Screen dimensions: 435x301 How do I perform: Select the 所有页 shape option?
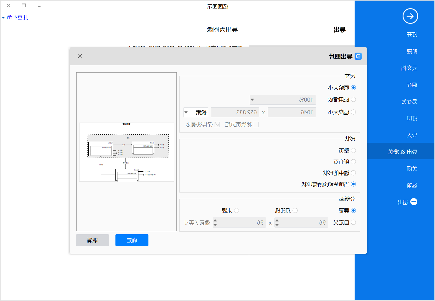pos(353,162)
